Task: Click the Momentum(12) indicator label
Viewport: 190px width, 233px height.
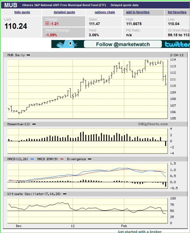Action: (x=19, y=124)
